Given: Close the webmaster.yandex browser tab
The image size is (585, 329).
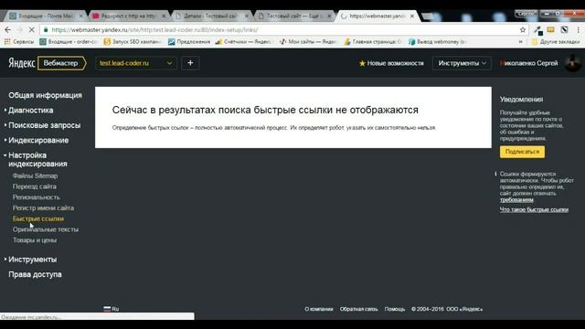Looking at the screenshot, I should [x=412, y=16].
